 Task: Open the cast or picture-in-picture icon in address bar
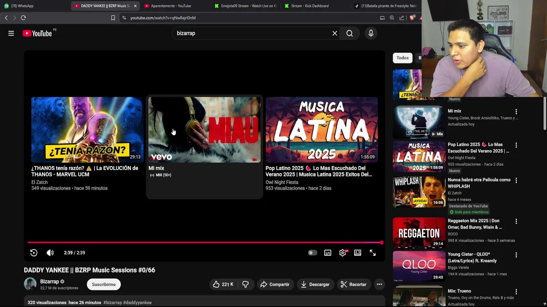pyautogui.click(x=382, y=18)
